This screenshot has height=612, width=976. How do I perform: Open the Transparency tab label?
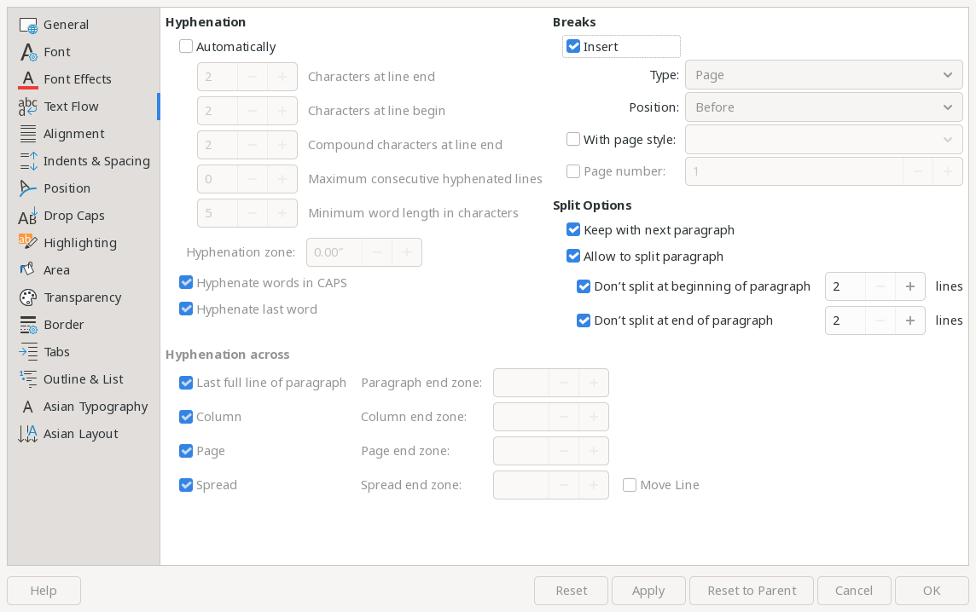(x=83, y=298)
